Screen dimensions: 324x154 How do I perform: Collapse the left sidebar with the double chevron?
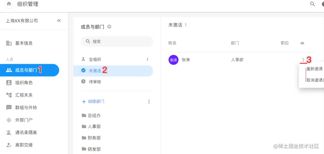tap(59, 21)
